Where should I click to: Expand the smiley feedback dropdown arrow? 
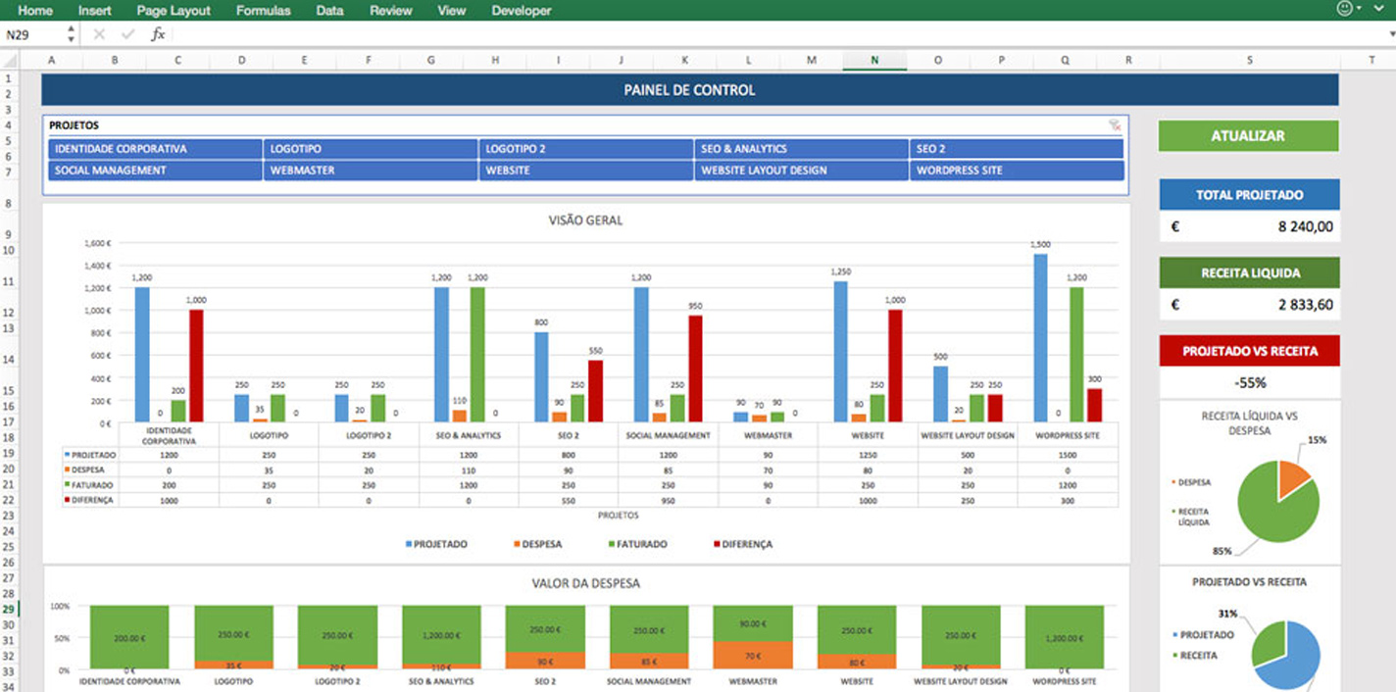[1359, 8]
